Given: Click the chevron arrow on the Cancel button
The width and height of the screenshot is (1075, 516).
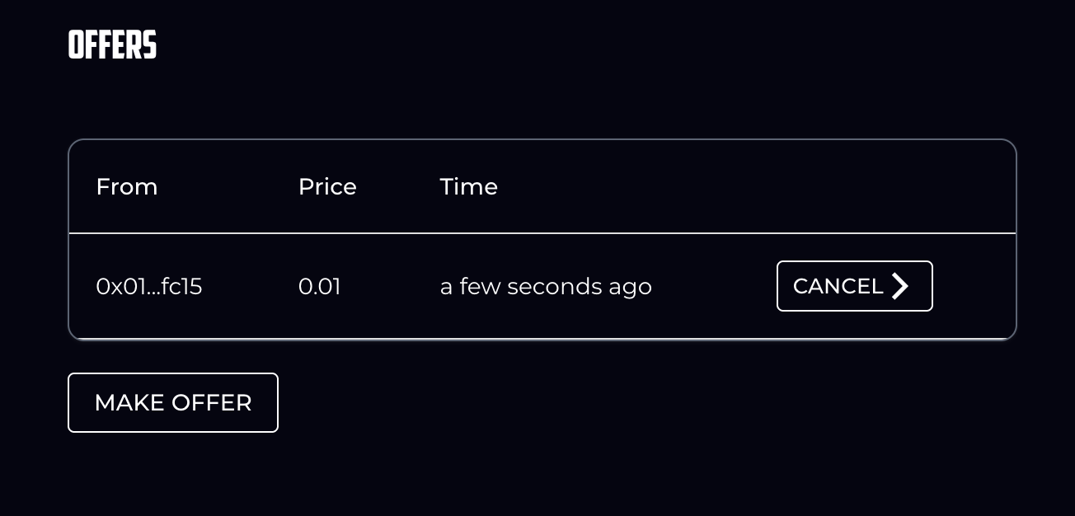Looking at the screenshot, I should (900, 286).
